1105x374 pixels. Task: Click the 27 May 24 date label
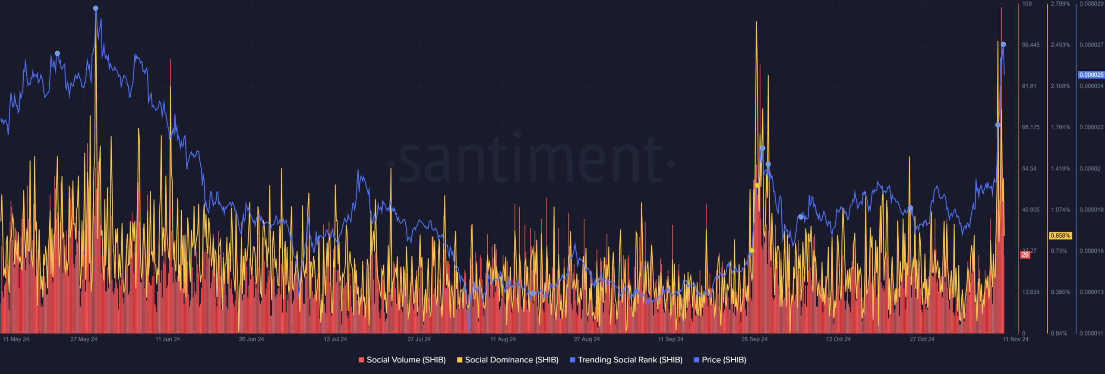point(84,339)
